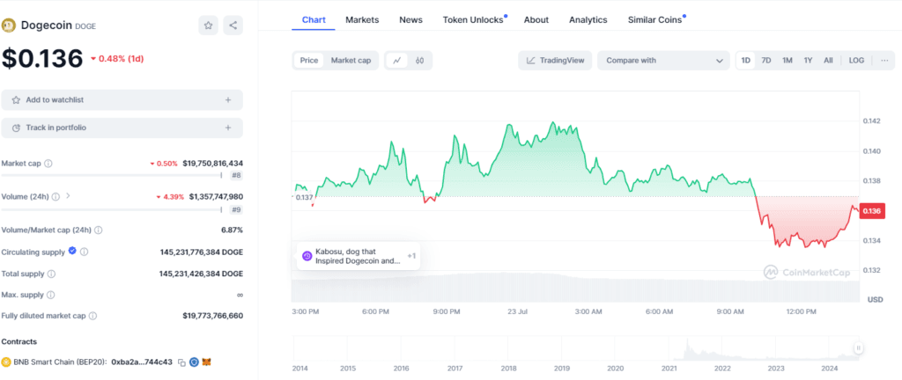Click the historical range navigator bar at 2021

[x=669, y=349]
